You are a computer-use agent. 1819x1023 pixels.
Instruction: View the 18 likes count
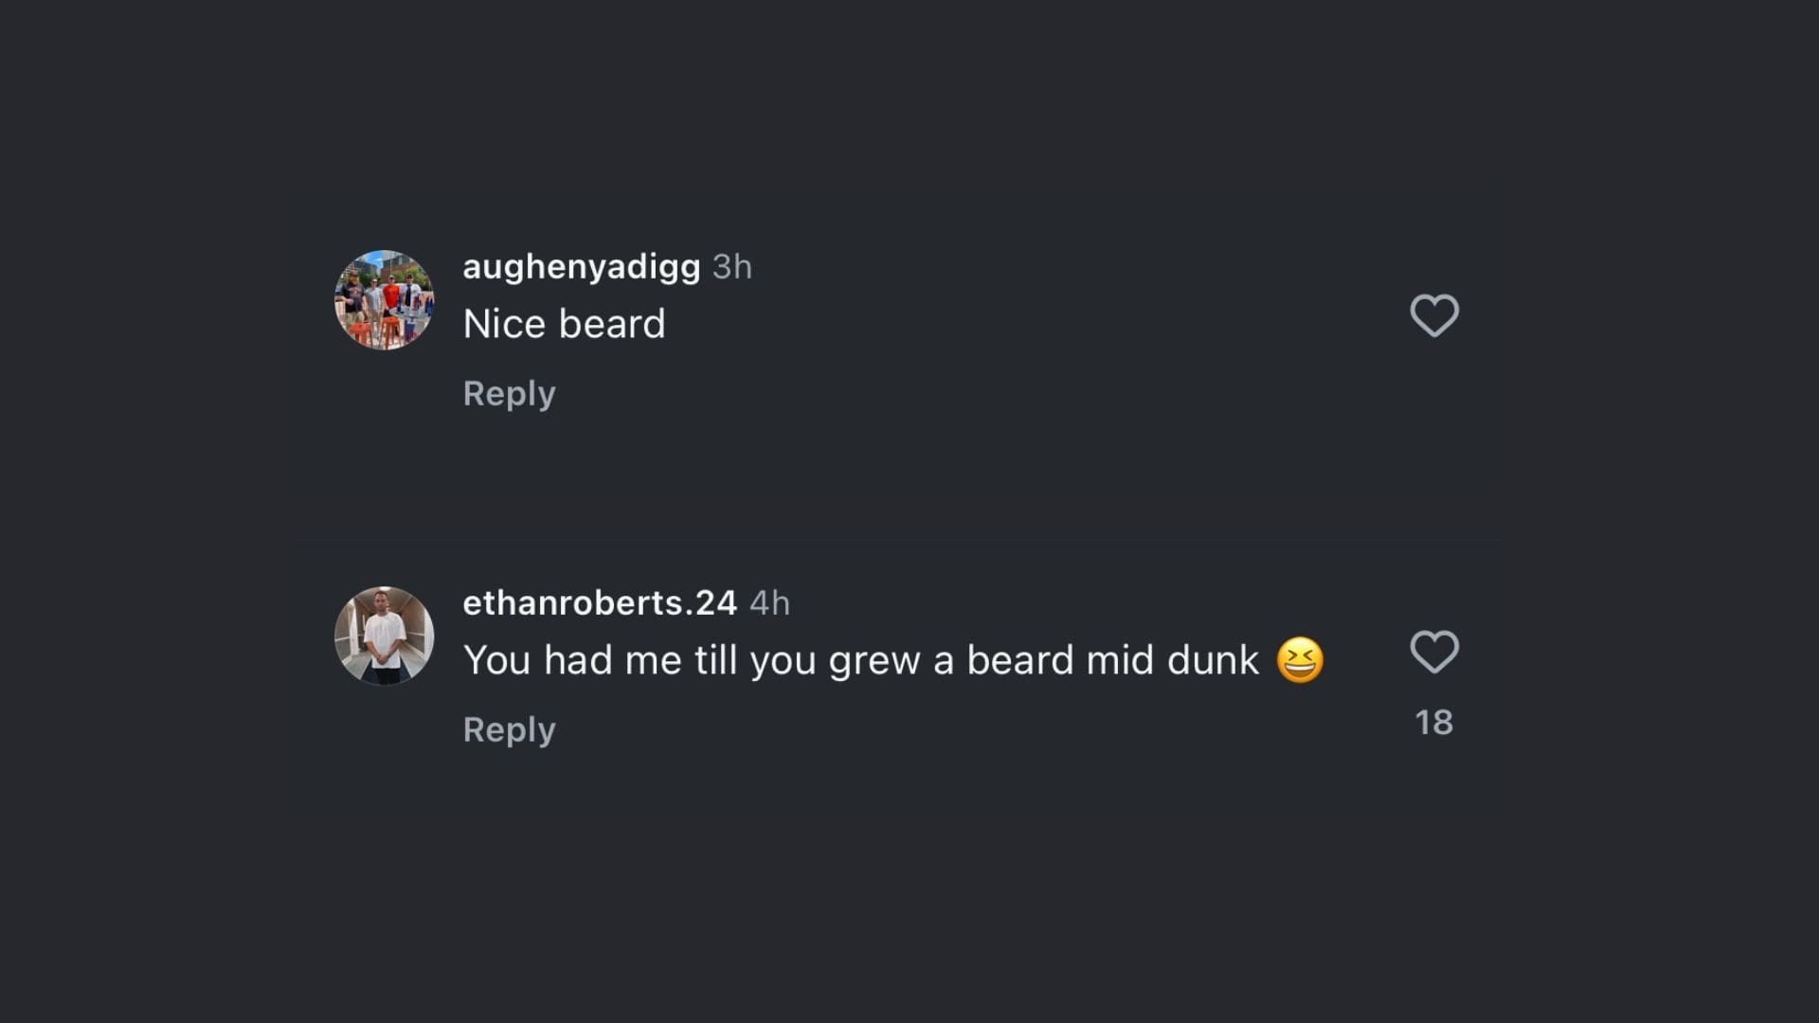coord(1433,723)
